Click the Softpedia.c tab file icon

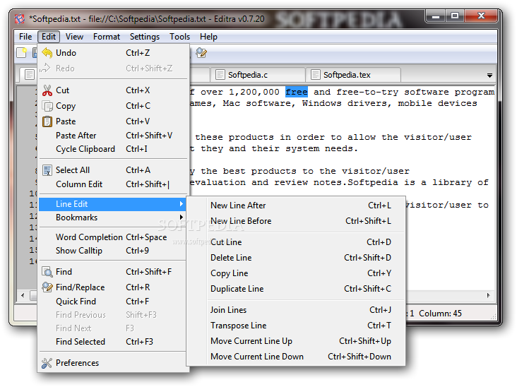point(220,75)
